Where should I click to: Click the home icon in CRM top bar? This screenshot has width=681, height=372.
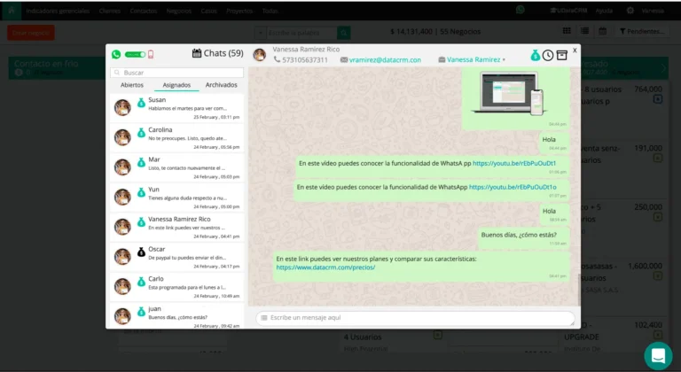tap(12, 11)
